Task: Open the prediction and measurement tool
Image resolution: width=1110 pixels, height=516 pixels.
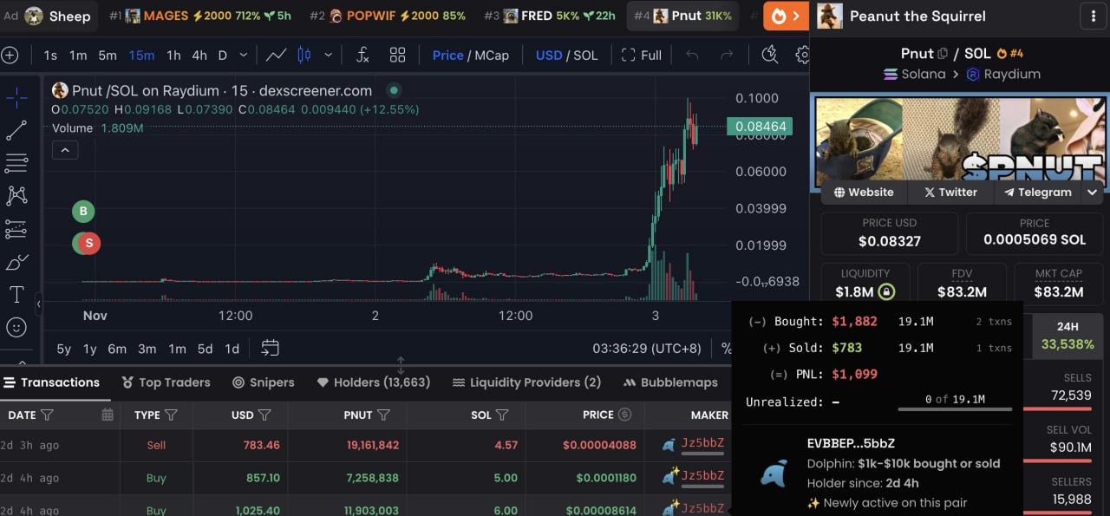Action: pyautogui.click(x=16, y=229)
